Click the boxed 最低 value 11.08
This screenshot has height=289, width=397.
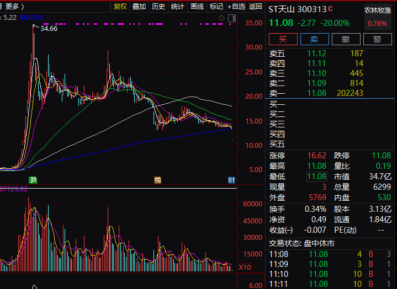tap(317, 176)
